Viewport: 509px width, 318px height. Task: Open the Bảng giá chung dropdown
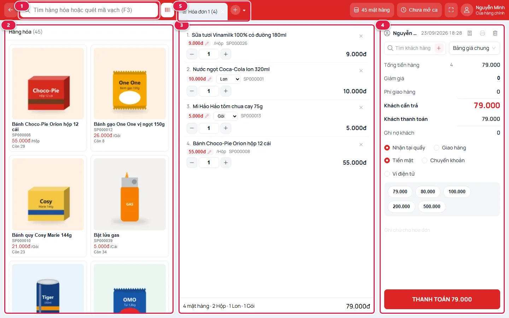pyautogui.click(x=474, y=48)
